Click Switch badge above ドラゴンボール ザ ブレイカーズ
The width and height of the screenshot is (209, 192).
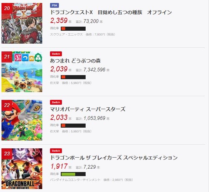coord(56,151)
